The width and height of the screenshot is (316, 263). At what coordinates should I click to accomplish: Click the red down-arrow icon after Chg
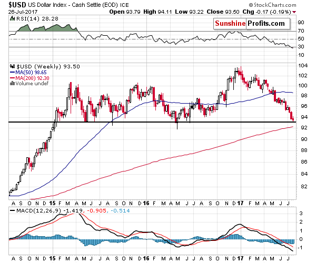tap(294, 12)
